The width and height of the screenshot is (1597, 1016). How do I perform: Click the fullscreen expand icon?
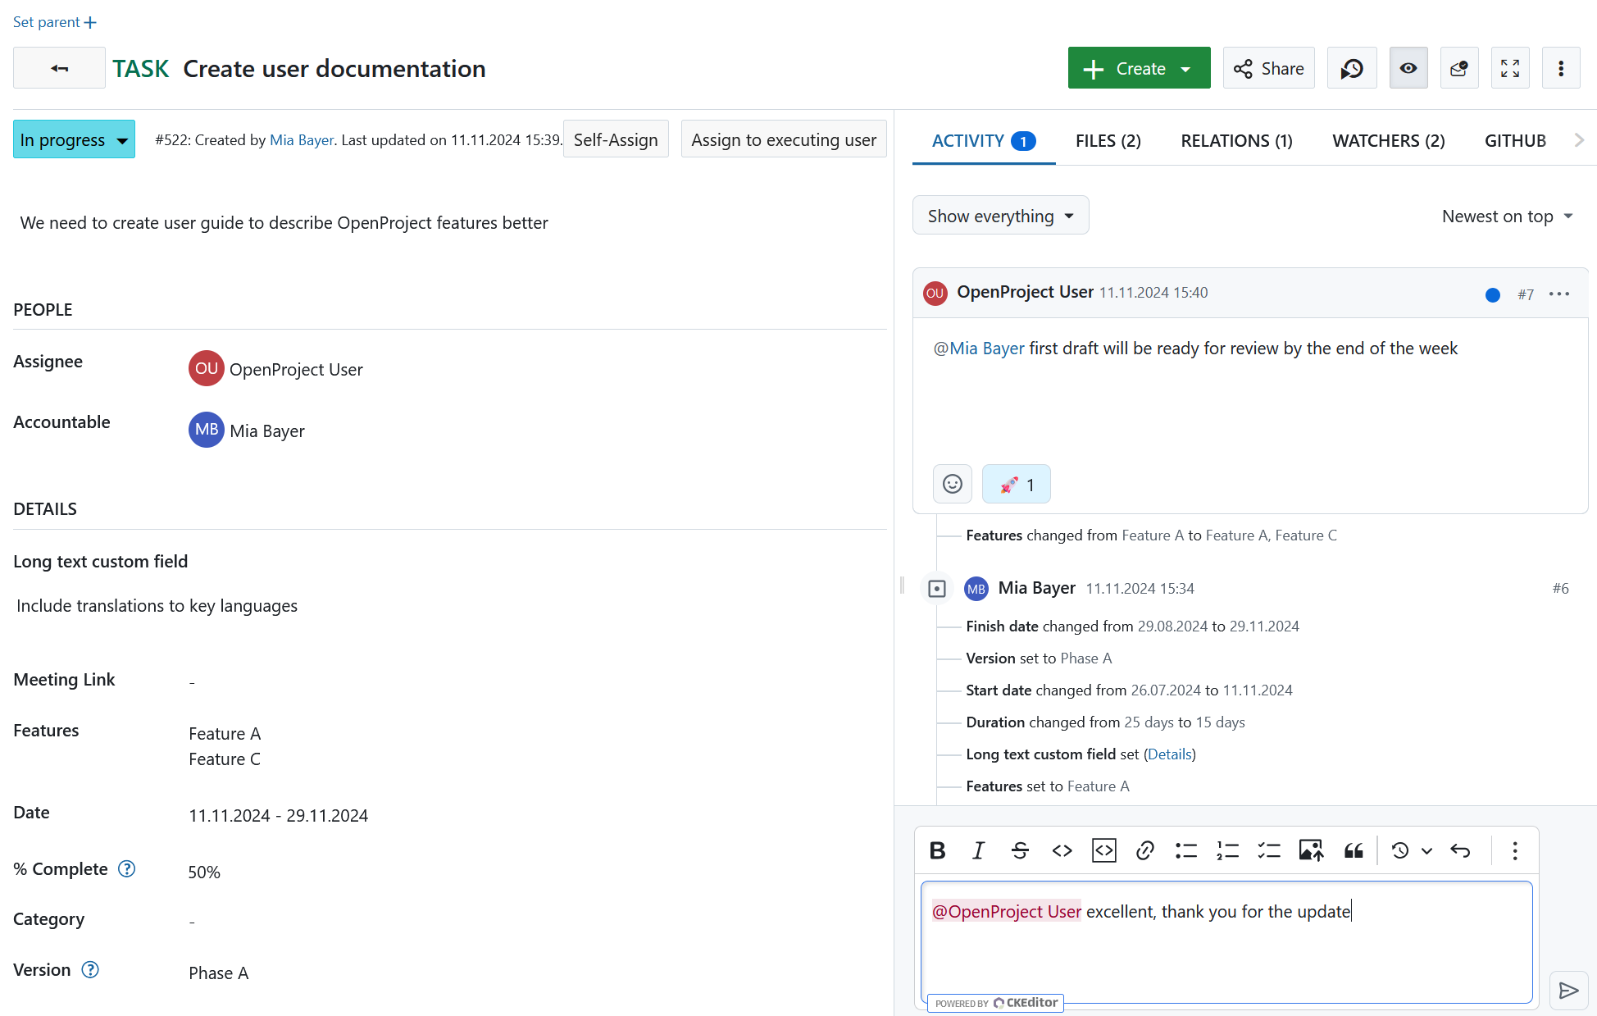(1511, 67)
